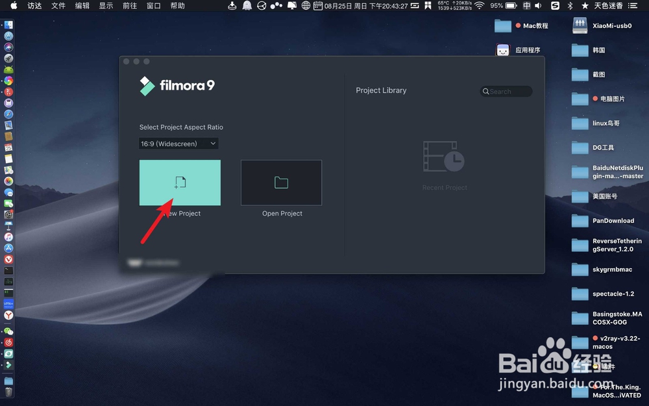Viewport: 649px width, 406px height.
Task: Click the Finder icon in the Dock
Action: coord(8,25)
